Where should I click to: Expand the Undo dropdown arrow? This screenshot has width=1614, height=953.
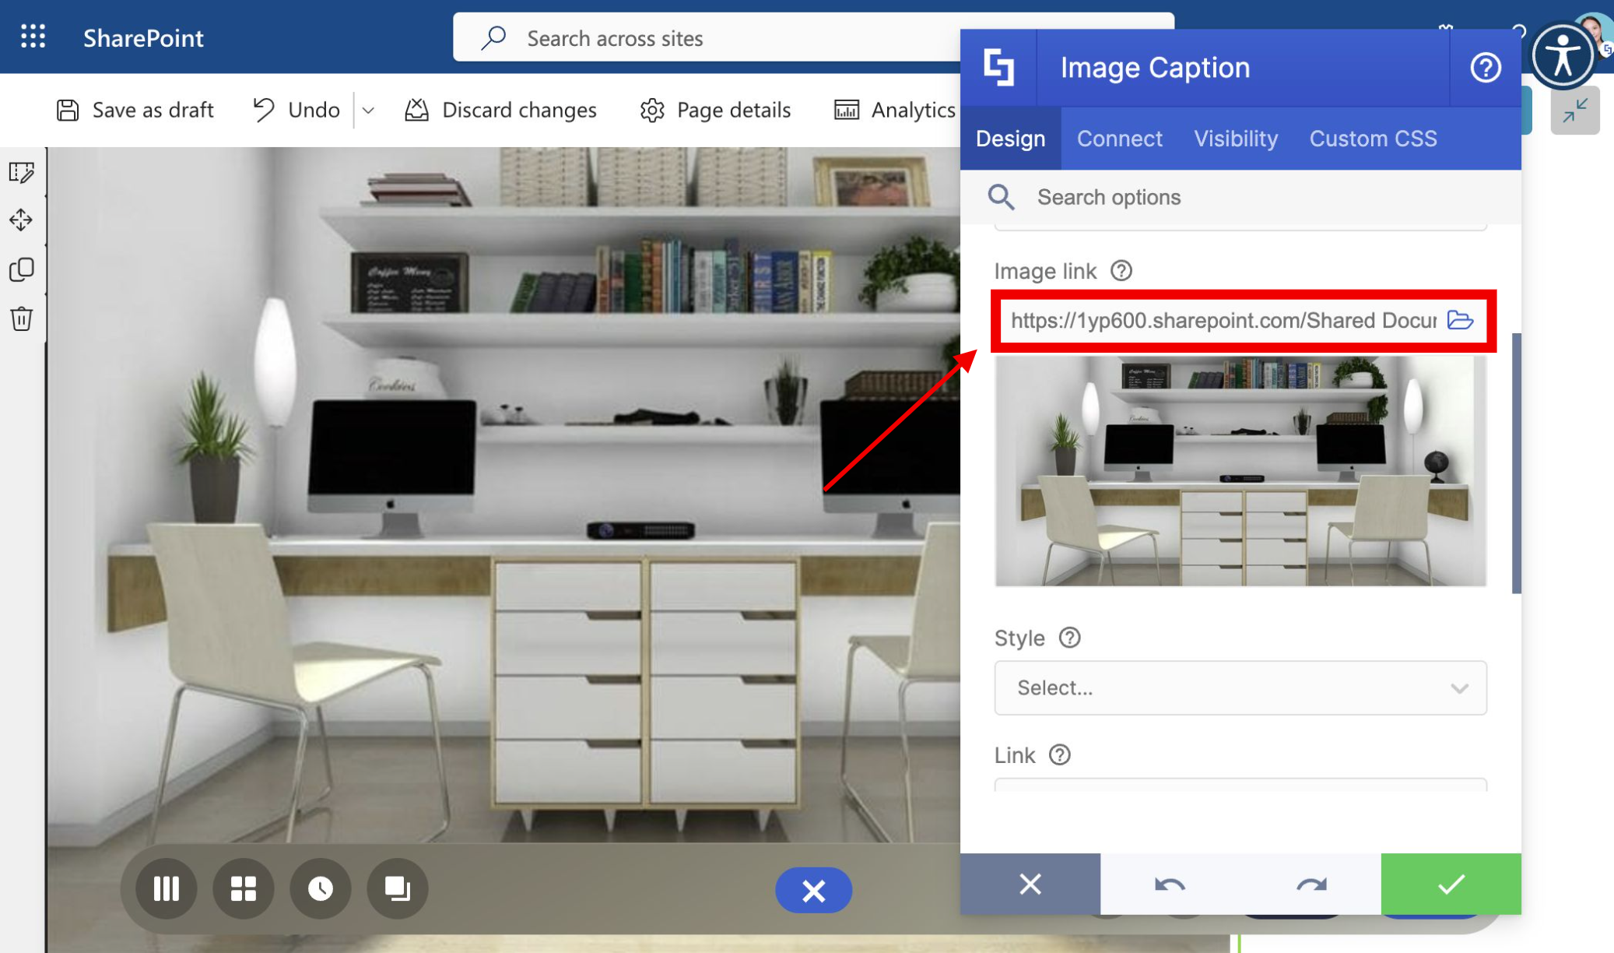tap(369, 111)
